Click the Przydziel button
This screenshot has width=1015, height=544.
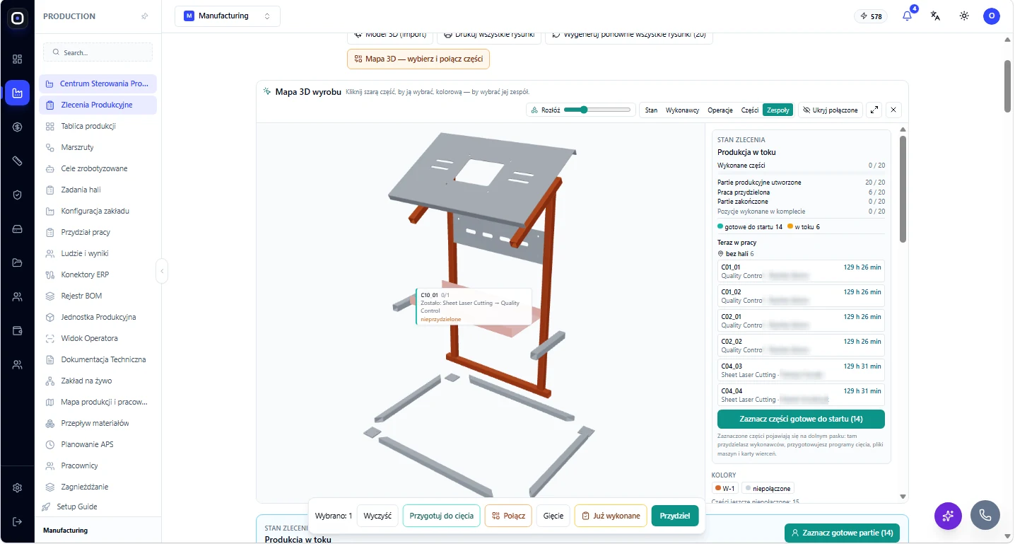click(675, 516)
